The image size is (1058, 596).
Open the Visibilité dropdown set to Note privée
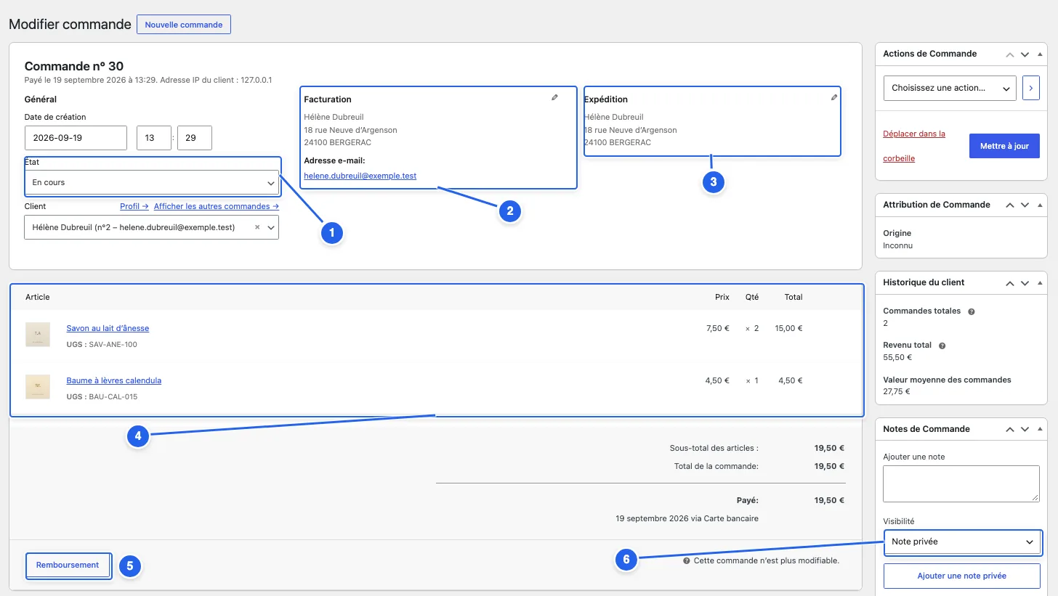(x=963, y=542)
